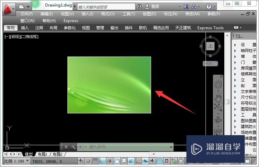Click the [俯视] viewport view label
The image size is (259, 167).
(15, 37)
